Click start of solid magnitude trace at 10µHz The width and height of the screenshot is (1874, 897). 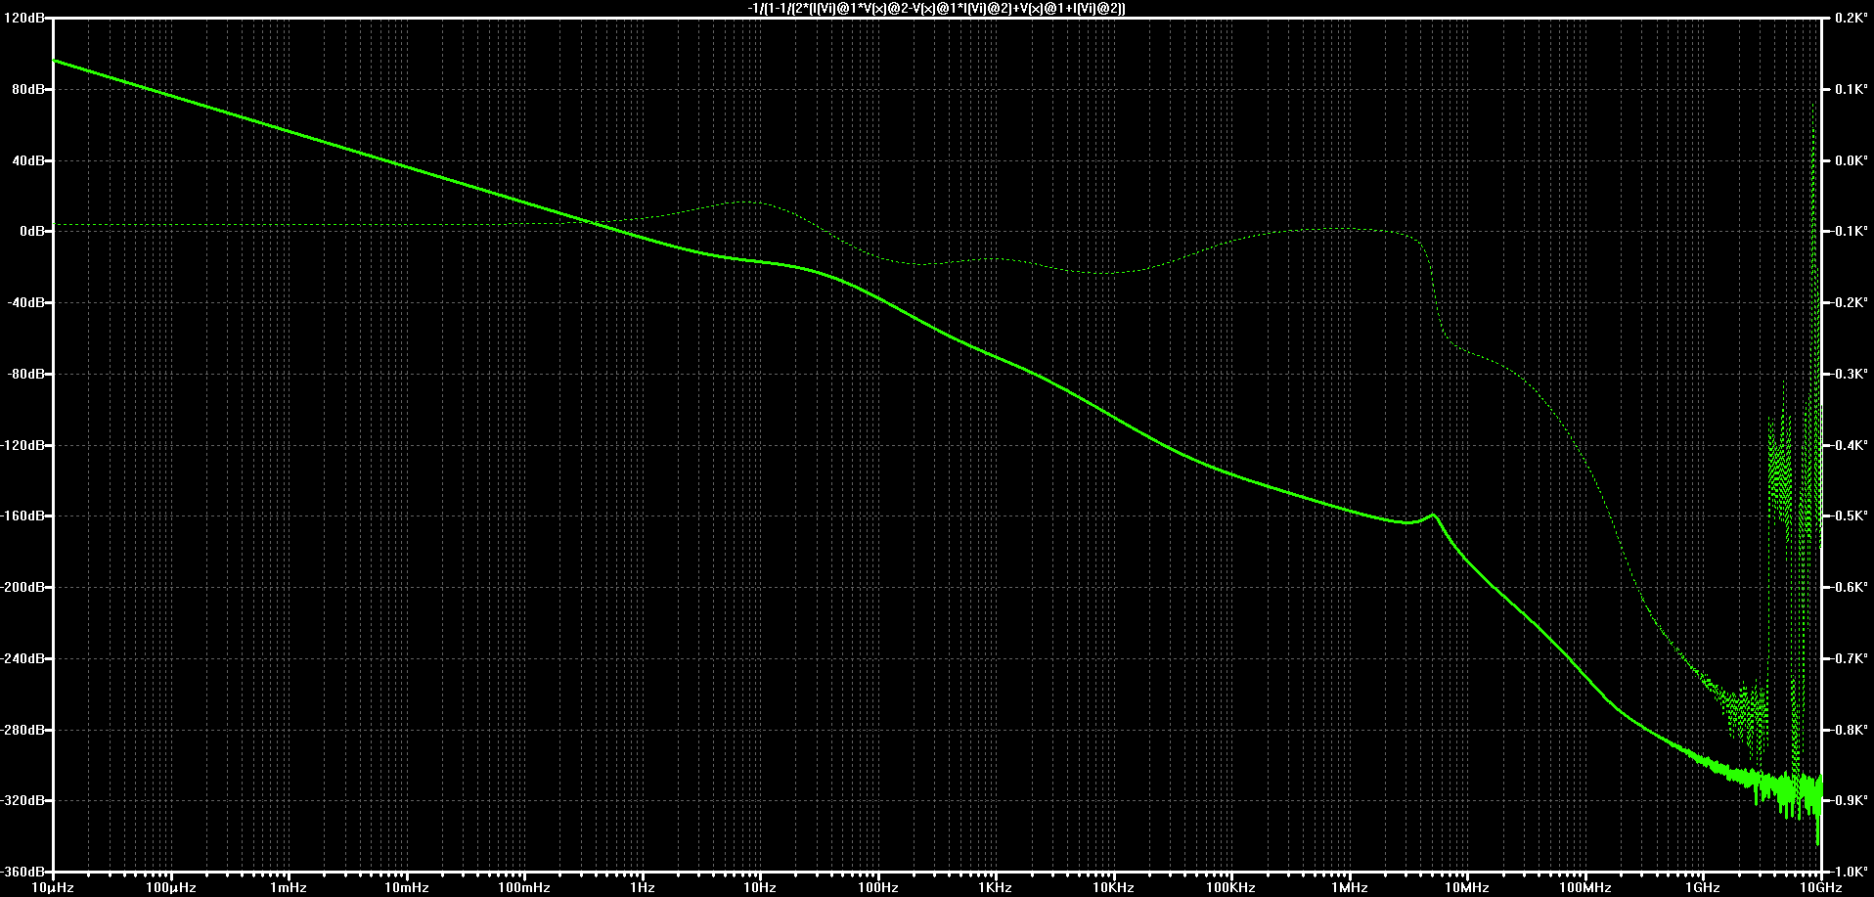click(x=56, y=61)
